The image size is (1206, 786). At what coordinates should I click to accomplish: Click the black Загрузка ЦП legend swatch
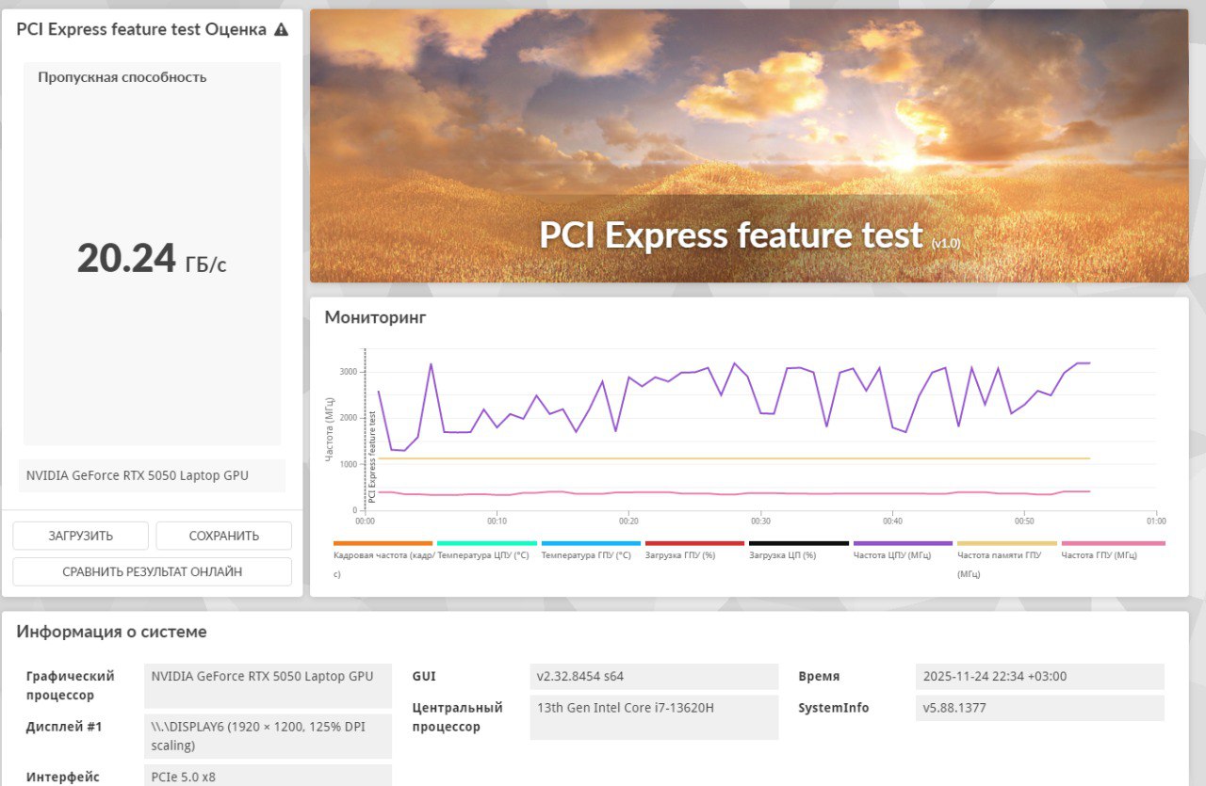(799, 544)
